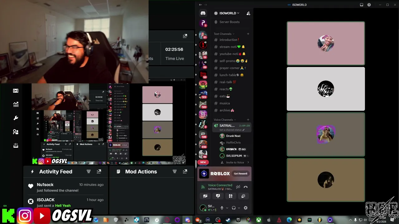This screenshot has width=399, height=224.
Task: Open the wrench settings sidebar icon
Action: click(x=16, y=118)
